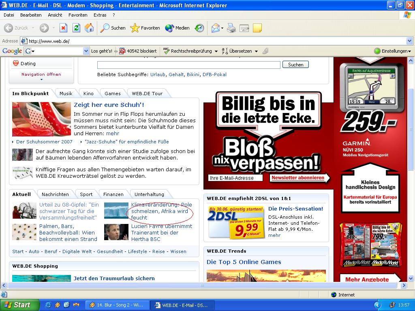Switch to the Musik tab

[x=66, y=94]
